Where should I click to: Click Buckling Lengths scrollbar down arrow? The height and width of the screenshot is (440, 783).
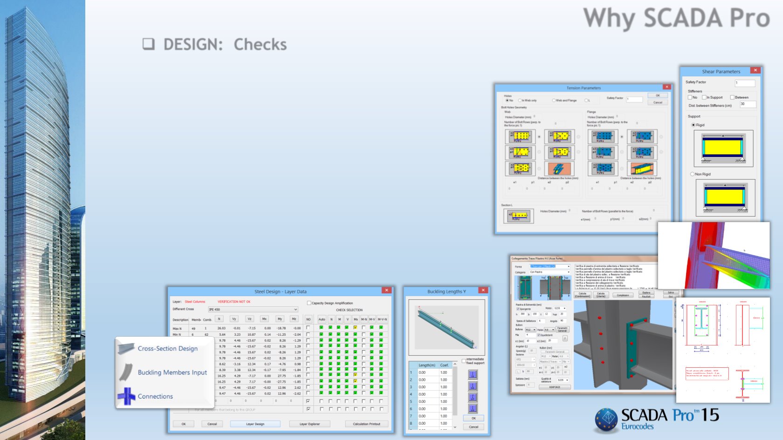pyautogui.click(x=455, y=427)
